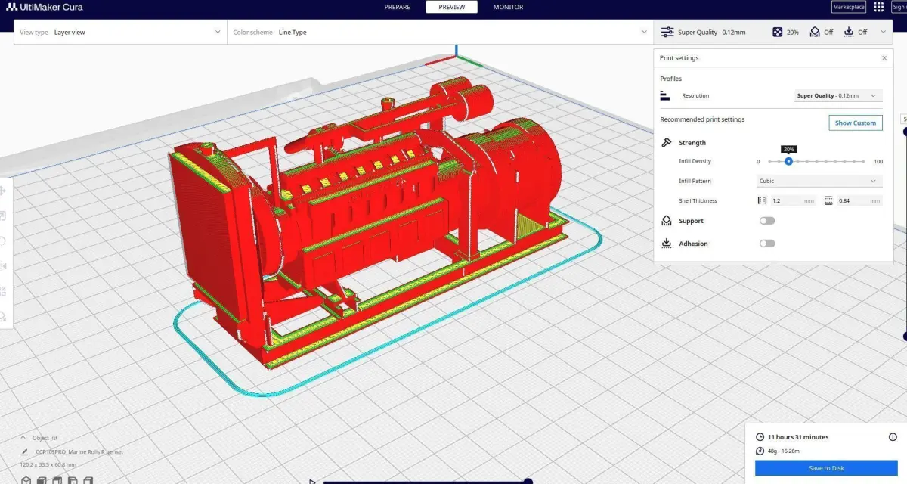
Task: Click the Resolution layers icon
Action: click(x=665, y=95)
